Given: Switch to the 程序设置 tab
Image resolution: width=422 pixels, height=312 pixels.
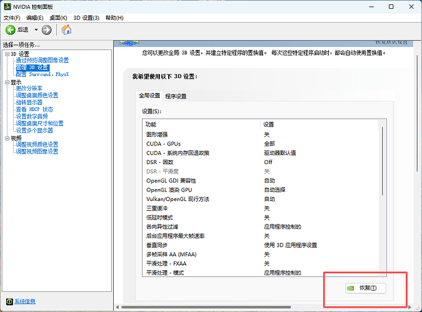Looking at the screenshot, I should (x=176, y=96).
